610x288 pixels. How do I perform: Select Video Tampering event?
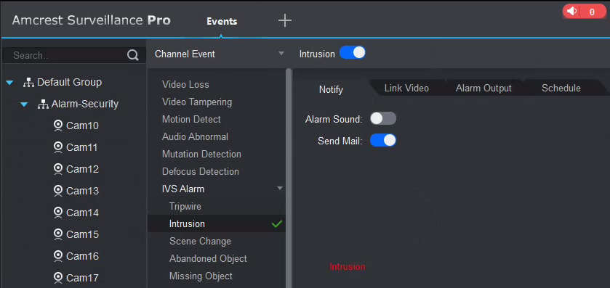197,102
